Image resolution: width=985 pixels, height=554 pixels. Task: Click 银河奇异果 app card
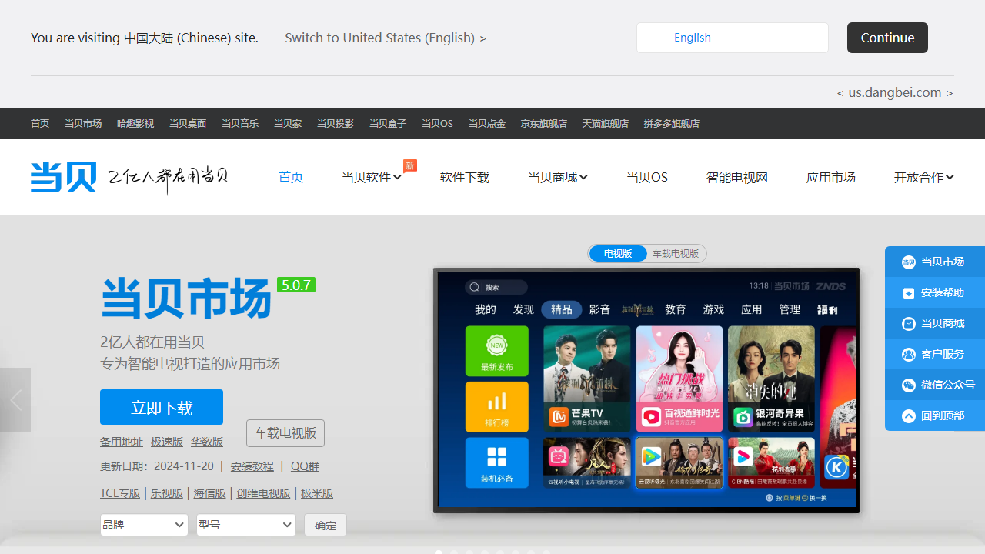click(x=771, y=379)
